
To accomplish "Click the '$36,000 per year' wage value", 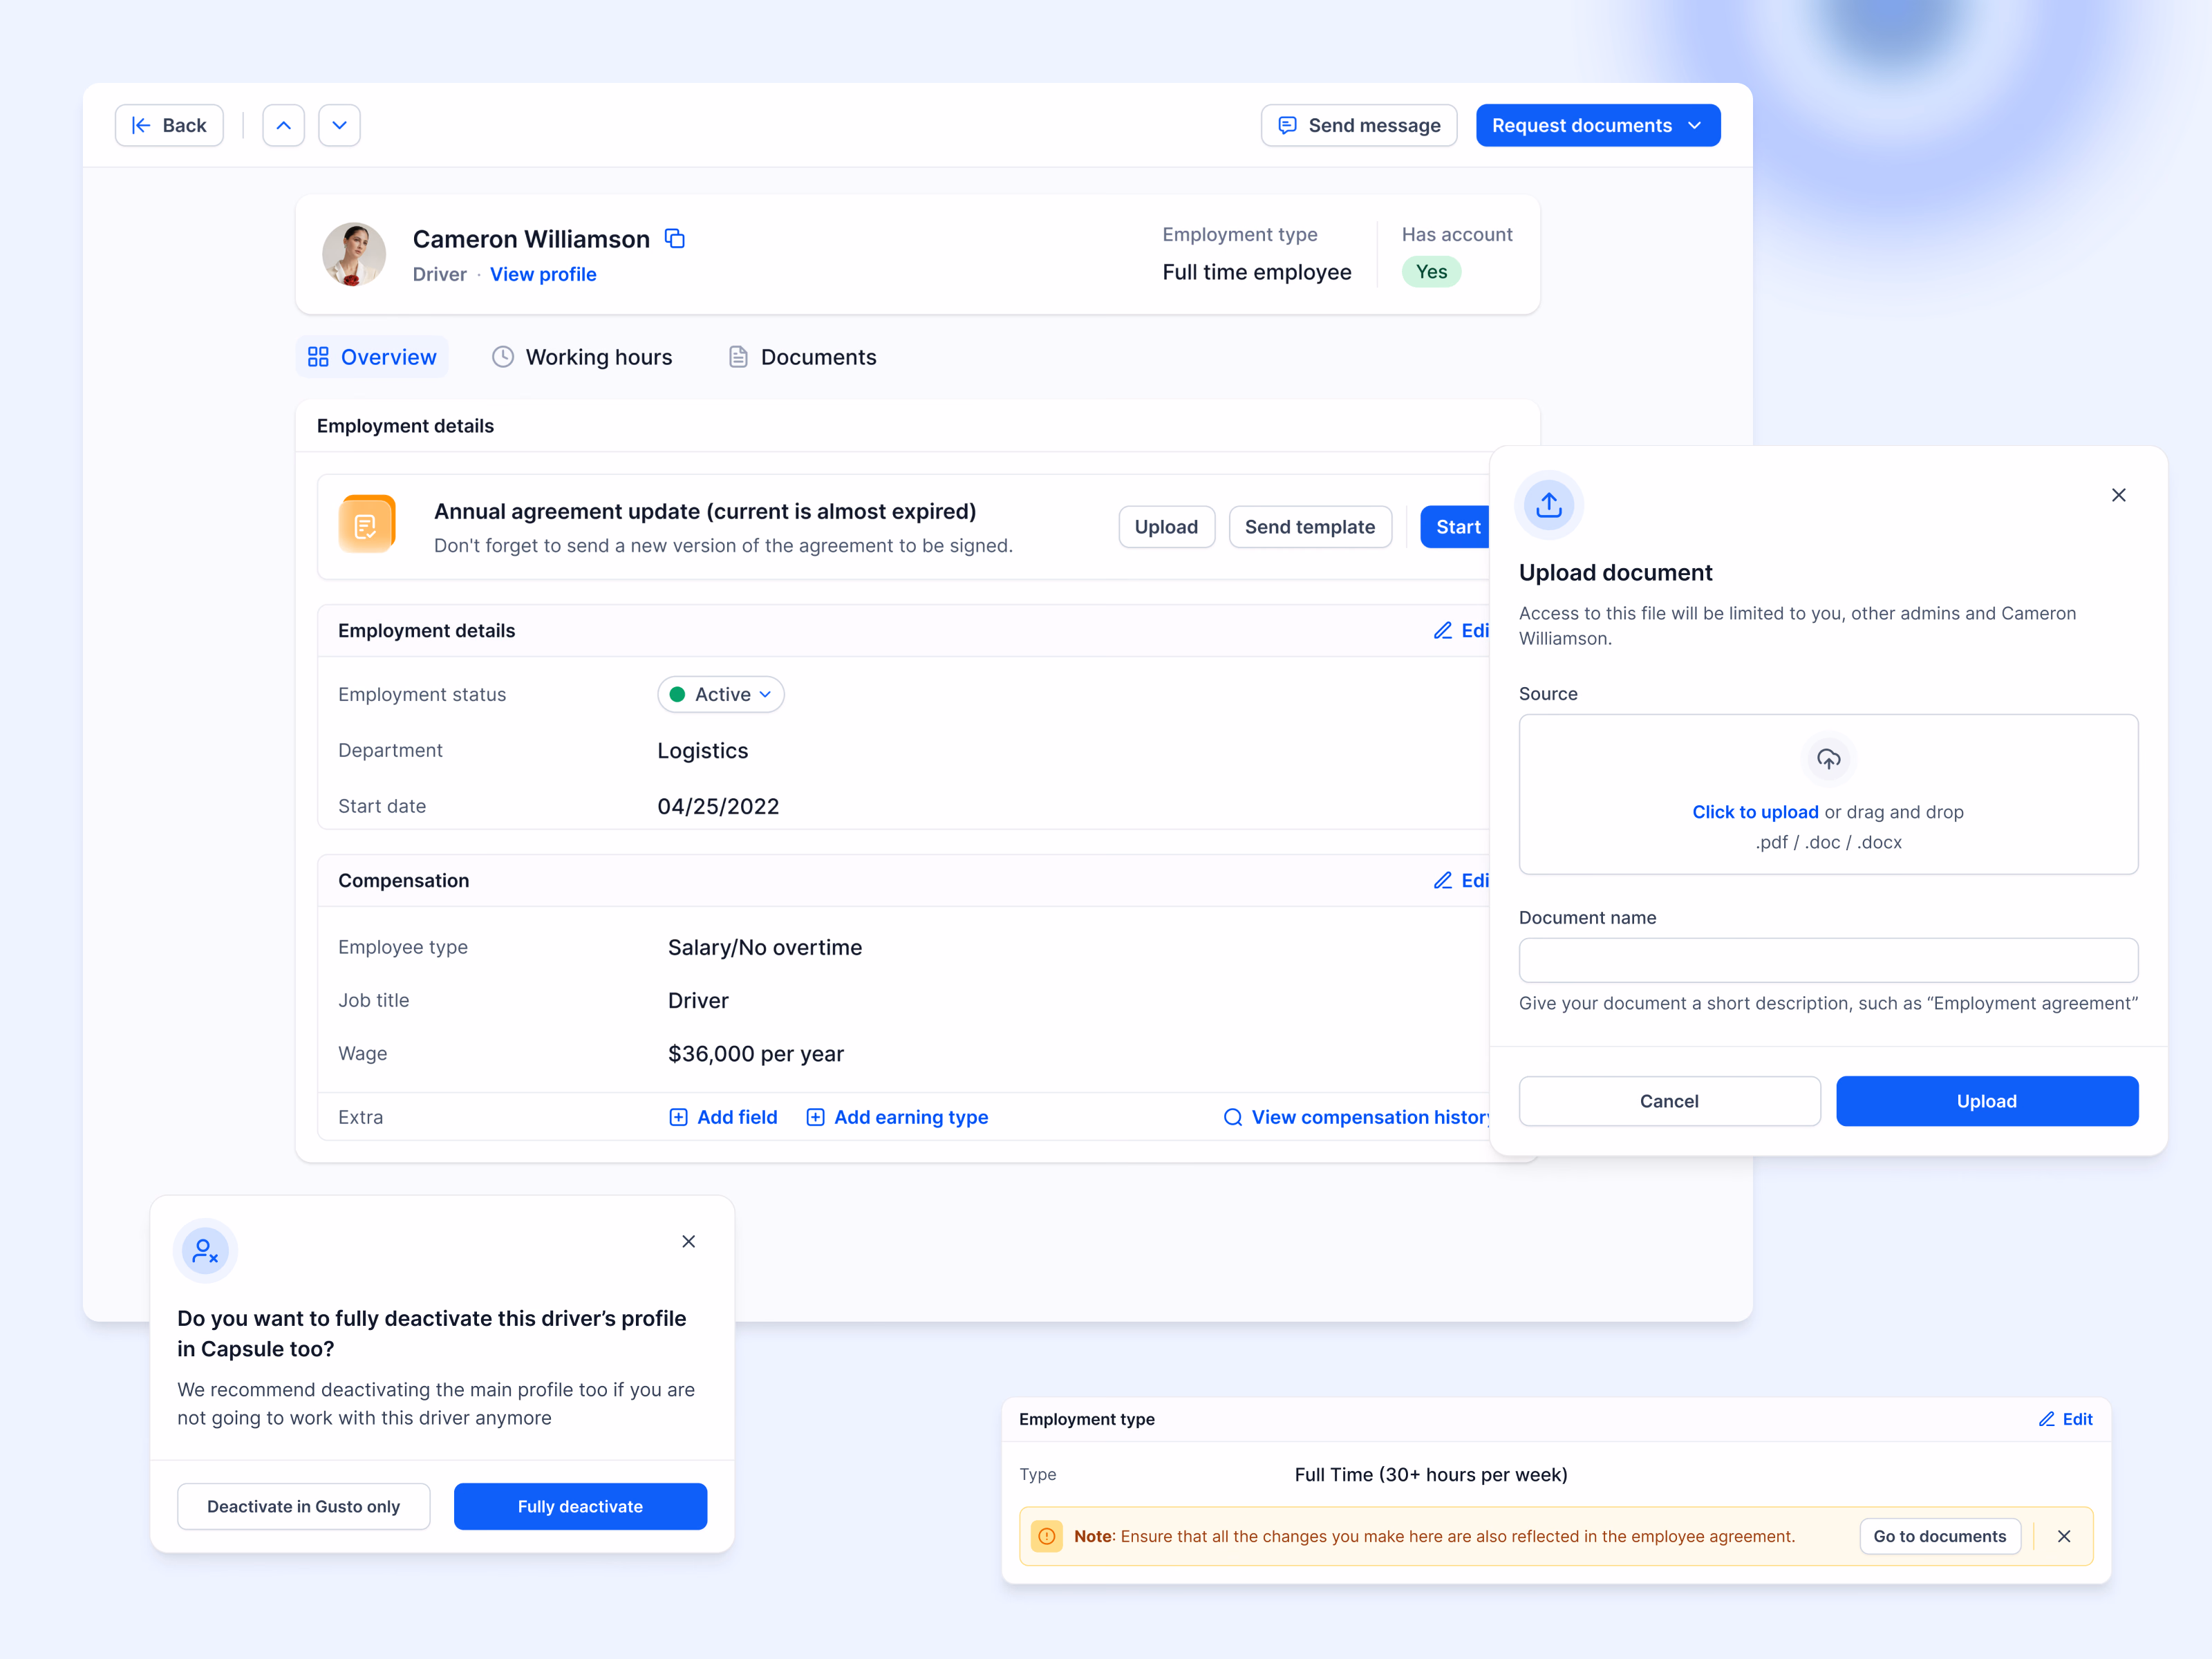I will pos(756,1053).
